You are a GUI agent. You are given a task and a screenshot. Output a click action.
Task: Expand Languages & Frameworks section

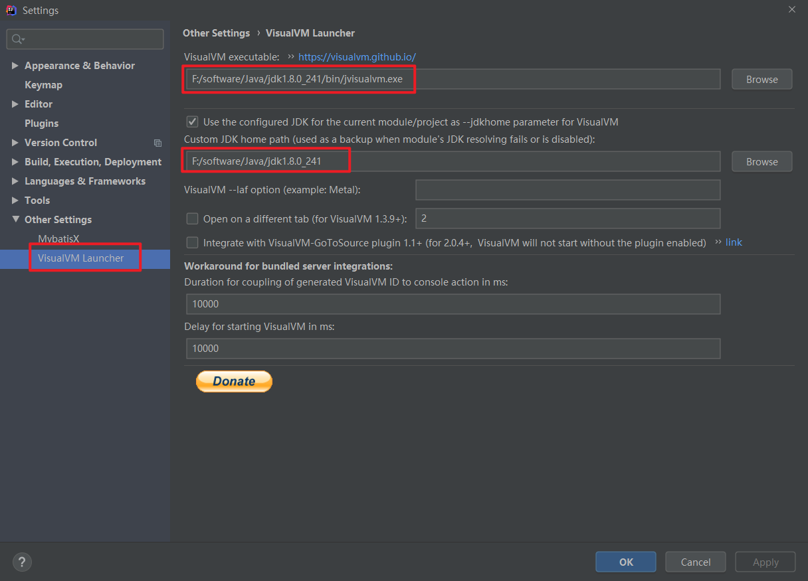pos(15,181)
